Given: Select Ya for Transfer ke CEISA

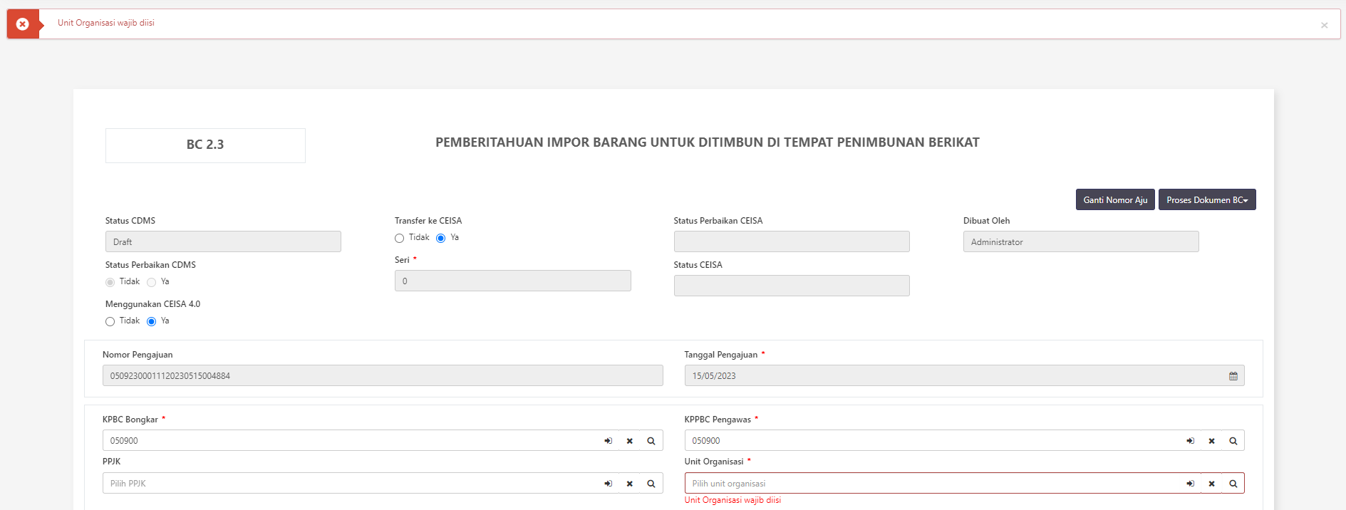Looking at the screenshot, I should click(441, 239).
